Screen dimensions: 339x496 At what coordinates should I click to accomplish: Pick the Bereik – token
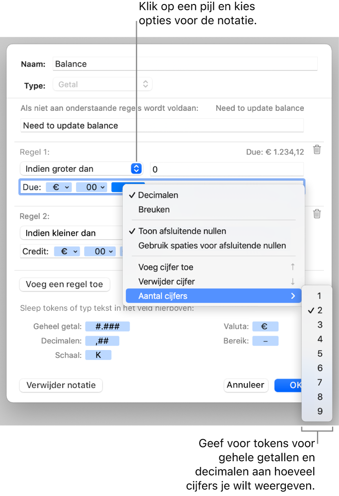265,341
